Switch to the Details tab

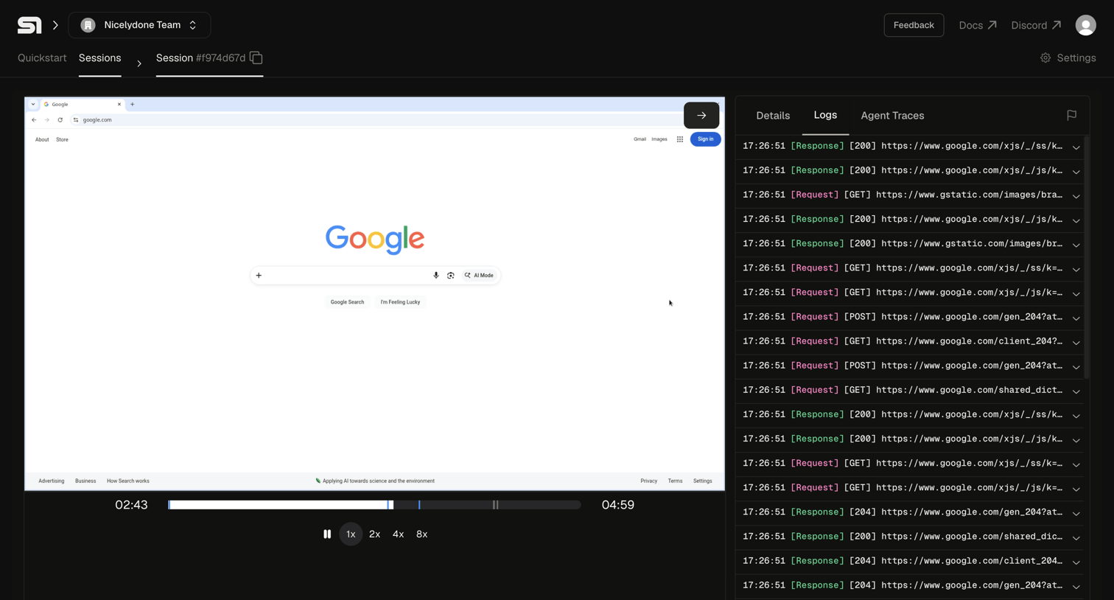(x=773, y=116)
